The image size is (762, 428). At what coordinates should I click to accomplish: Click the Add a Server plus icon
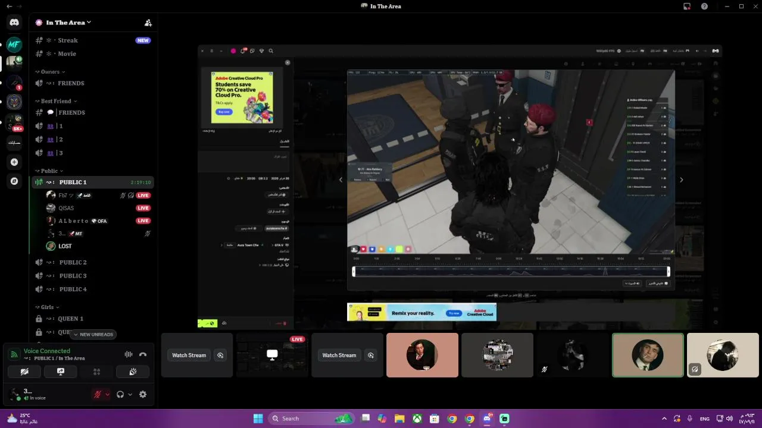point(14,162)
